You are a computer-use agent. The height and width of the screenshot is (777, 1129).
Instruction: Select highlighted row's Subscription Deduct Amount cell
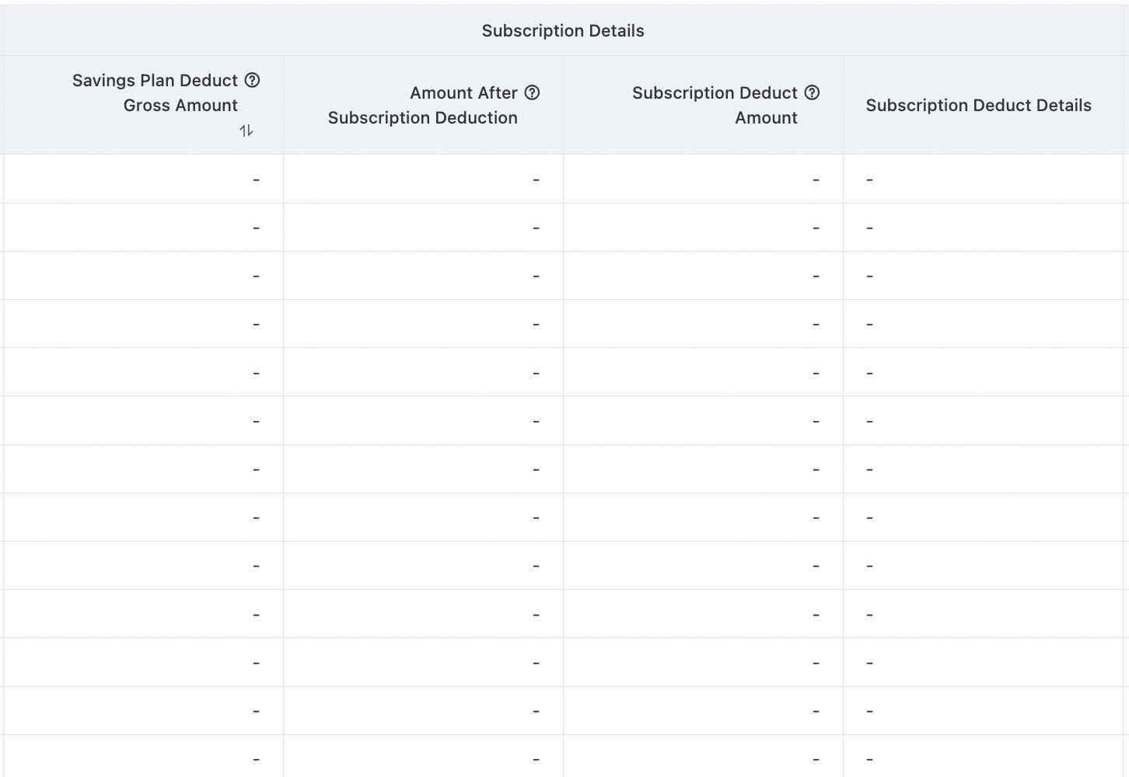click(703, 711)
